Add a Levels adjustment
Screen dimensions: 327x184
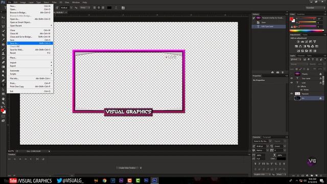[x=302, y=42]
